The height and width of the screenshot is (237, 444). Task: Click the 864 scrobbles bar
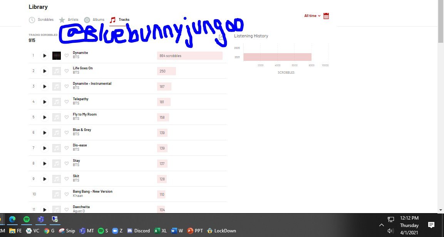pos(190,55)
